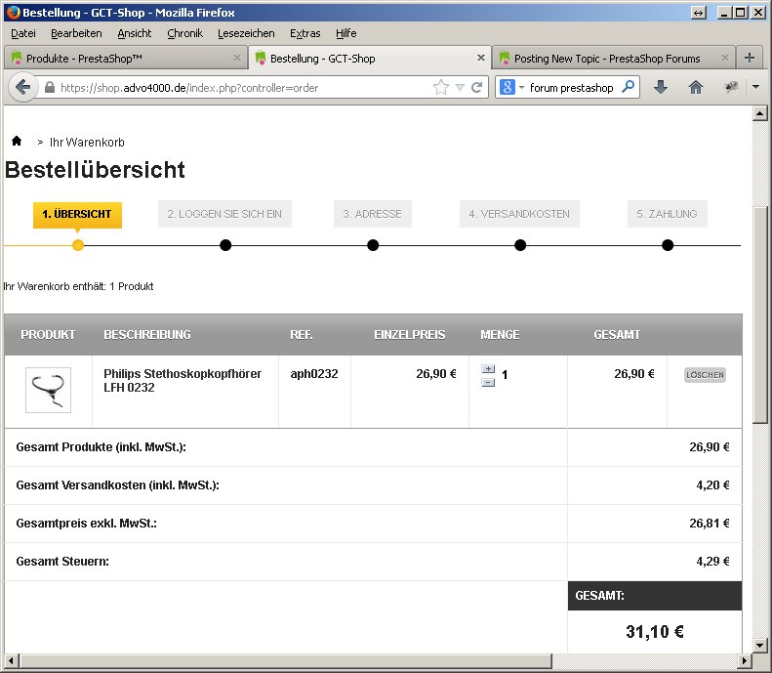Expand the toolbar add-on dropdown arrow

[755, 87]
